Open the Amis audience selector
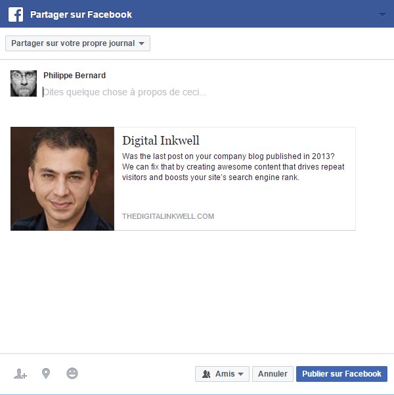Screen dimensions: 394x395 tap(222, 374)
